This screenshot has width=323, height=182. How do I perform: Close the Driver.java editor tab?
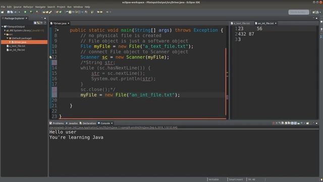pos(69,23)
